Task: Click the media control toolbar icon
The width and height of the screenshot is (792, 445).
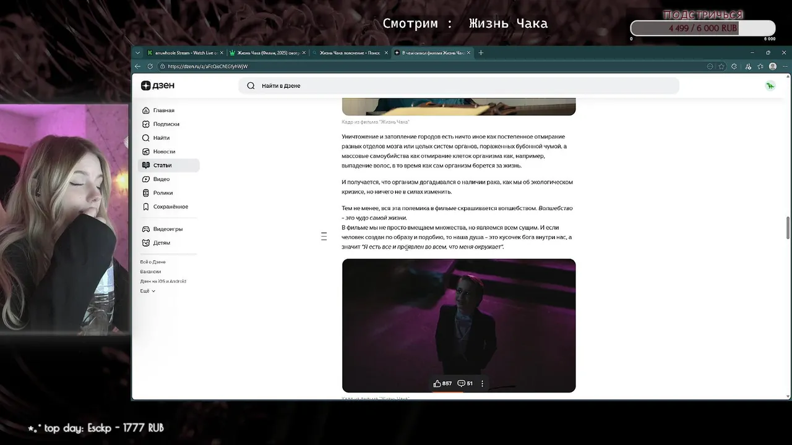Action: (x=748, y=66)
